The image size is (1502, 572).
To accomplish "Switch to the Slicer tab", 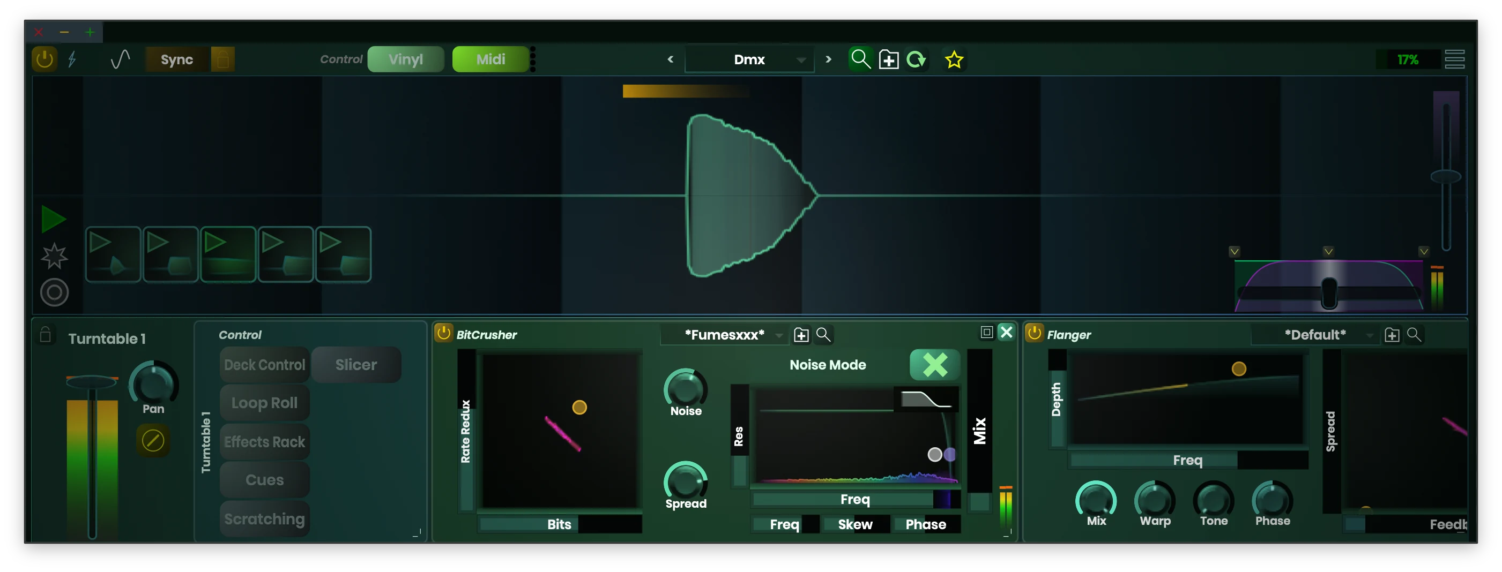I will click(356, 365).
